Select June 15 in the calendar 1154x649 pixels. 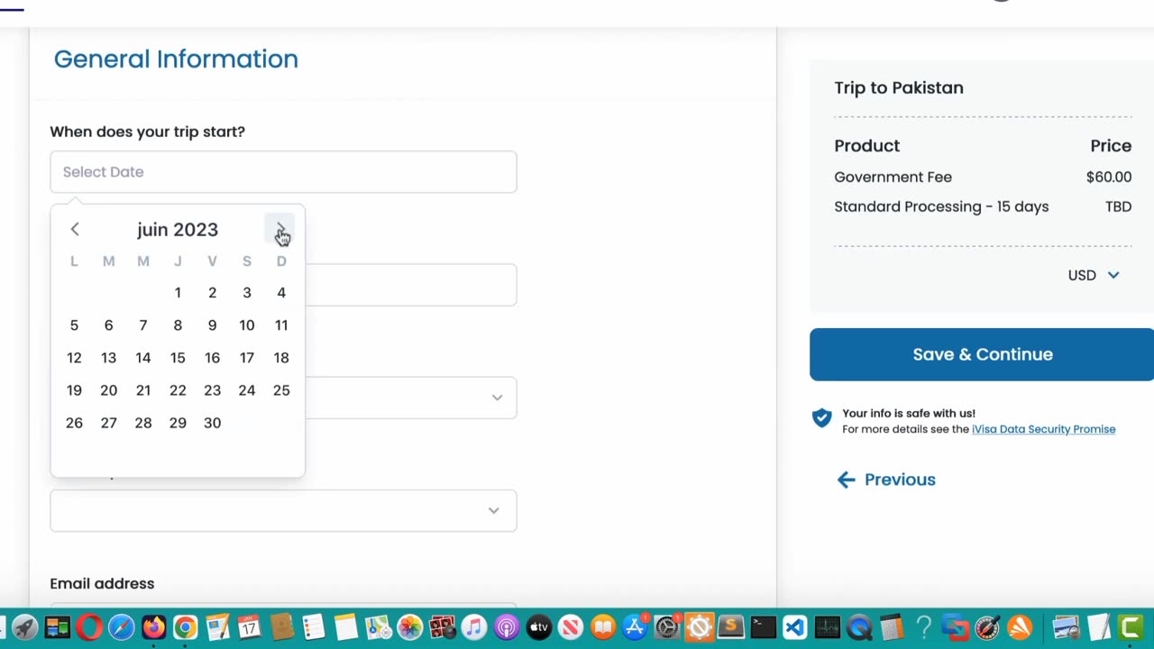click(178, 358)
